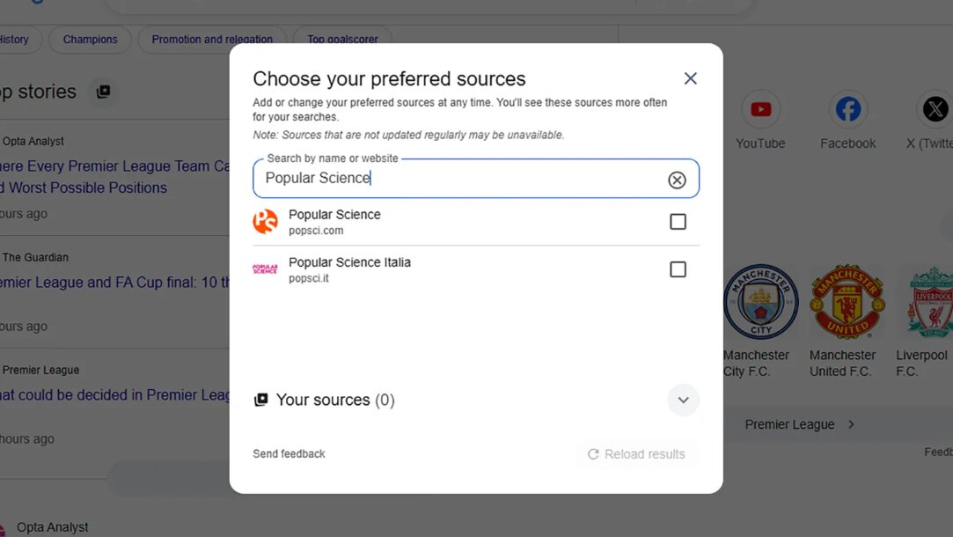Image resolution: width=953 pixels, height=537 pixels.
Task: Check the Popular Science Italia checkbox
Action: 678,269
